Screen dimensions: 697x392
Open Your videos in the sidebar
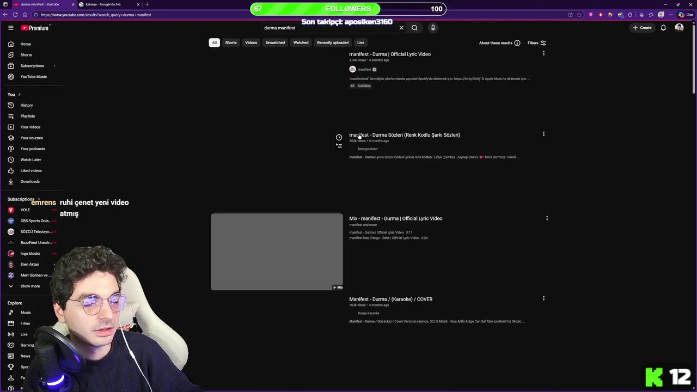point(30,127)
